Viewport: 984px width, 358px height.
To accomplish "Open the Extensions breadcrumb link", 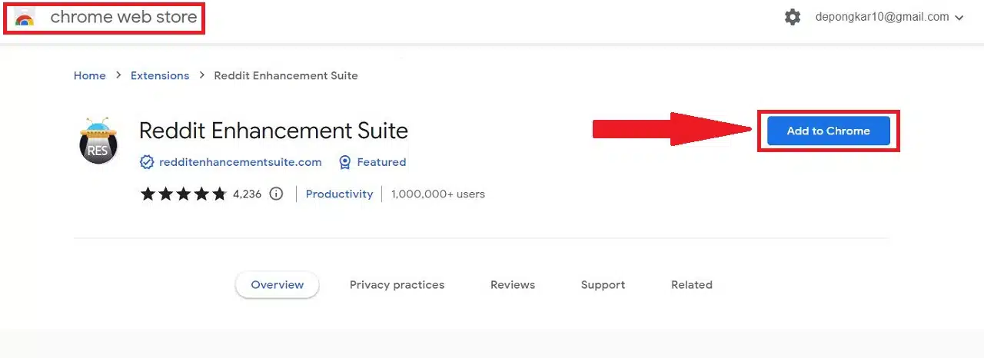I will pos(160,75).
